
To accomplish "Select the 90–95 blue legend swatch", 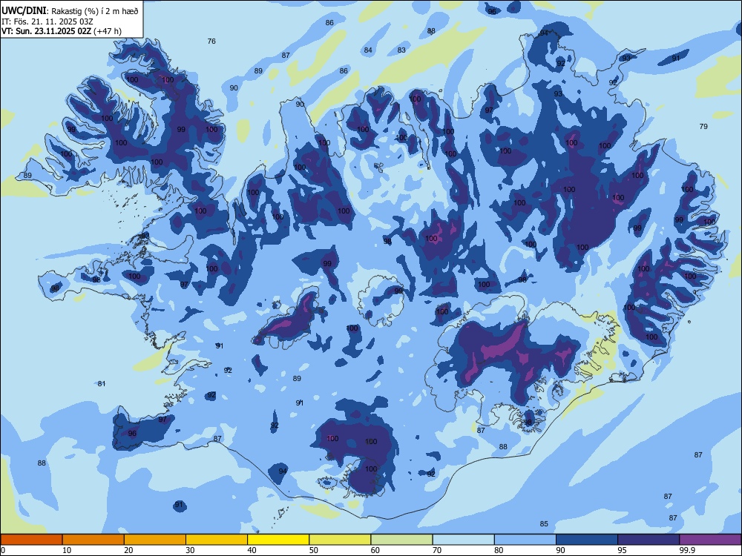I will pos(587,540).
